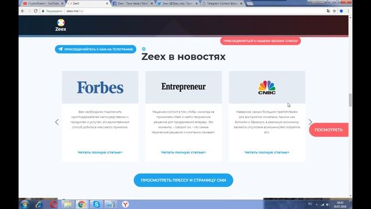Click the red join our whitelist button
The image size is (371, 209).
(x=260, y=41)
